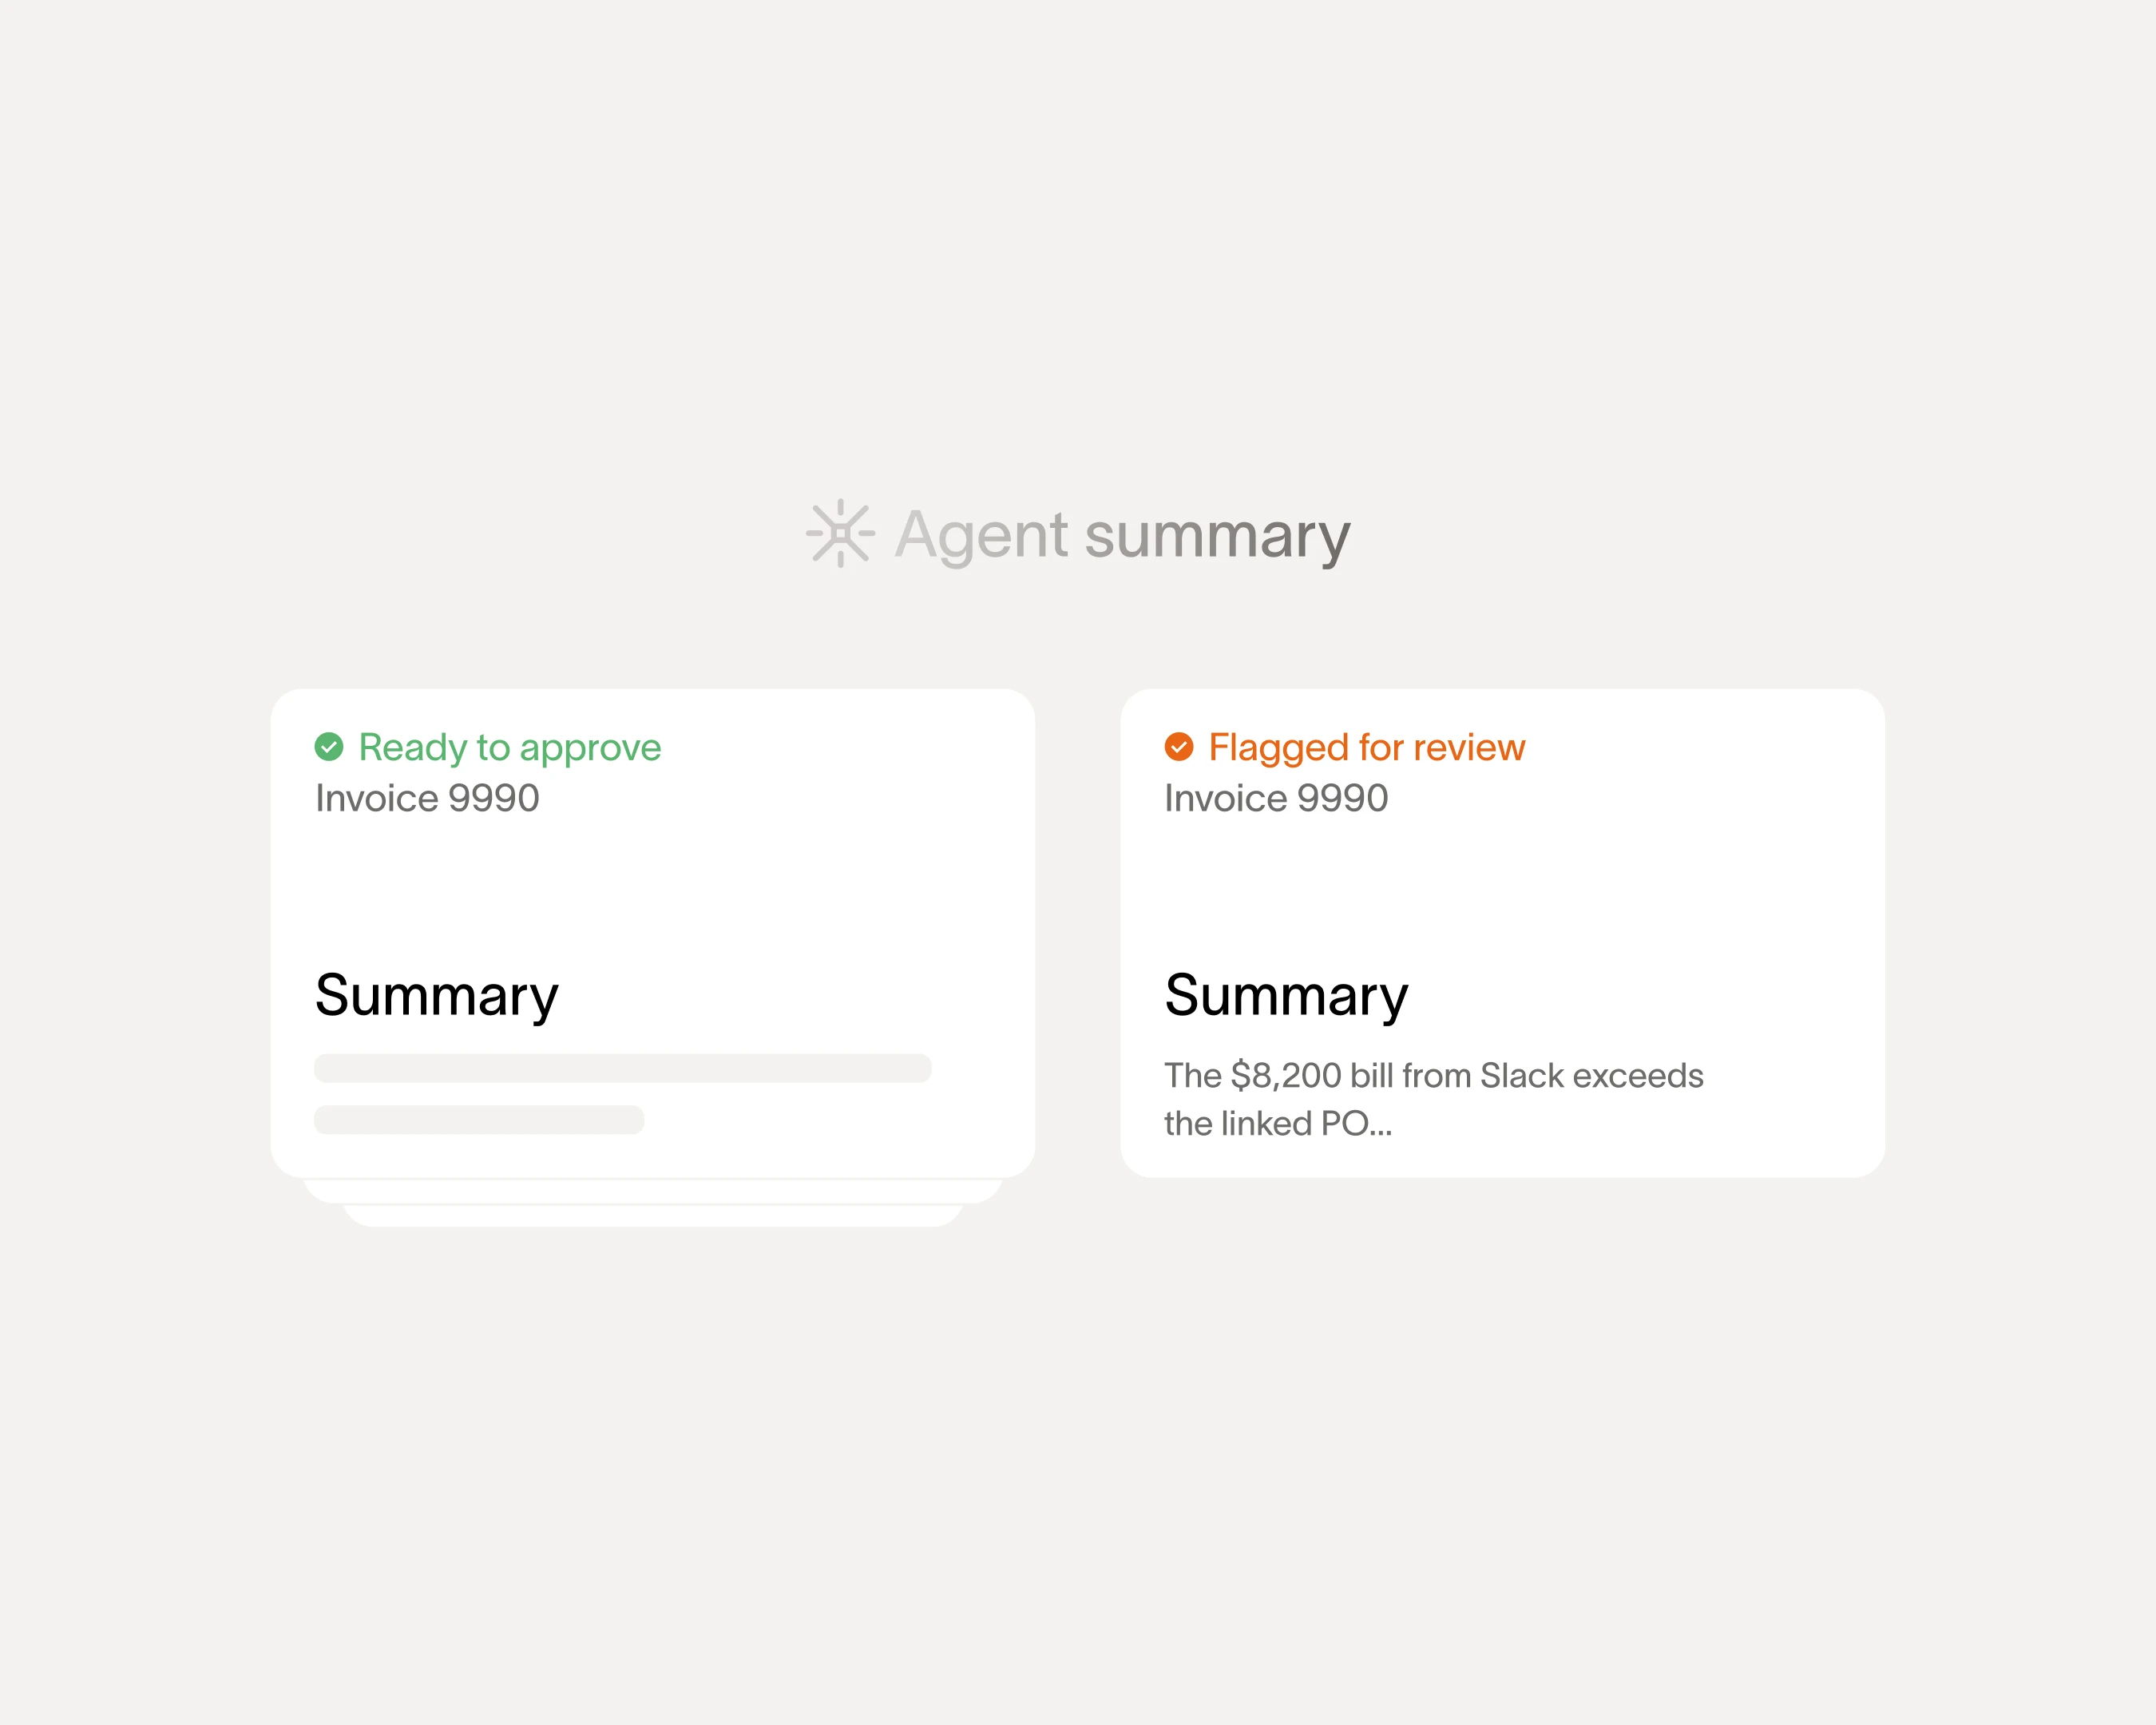Open Invoice 9990 under Ready to approve

point(427,798)
